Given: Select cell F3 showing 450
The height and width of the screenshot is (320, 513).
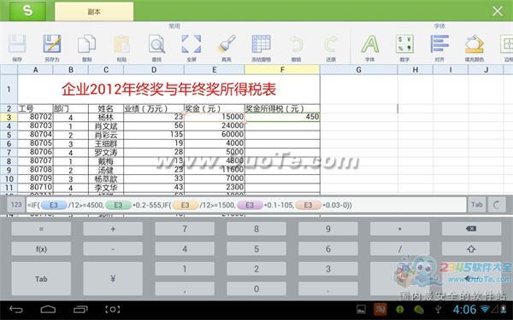Looking at the screenshot, I should (x=282, y=117).
